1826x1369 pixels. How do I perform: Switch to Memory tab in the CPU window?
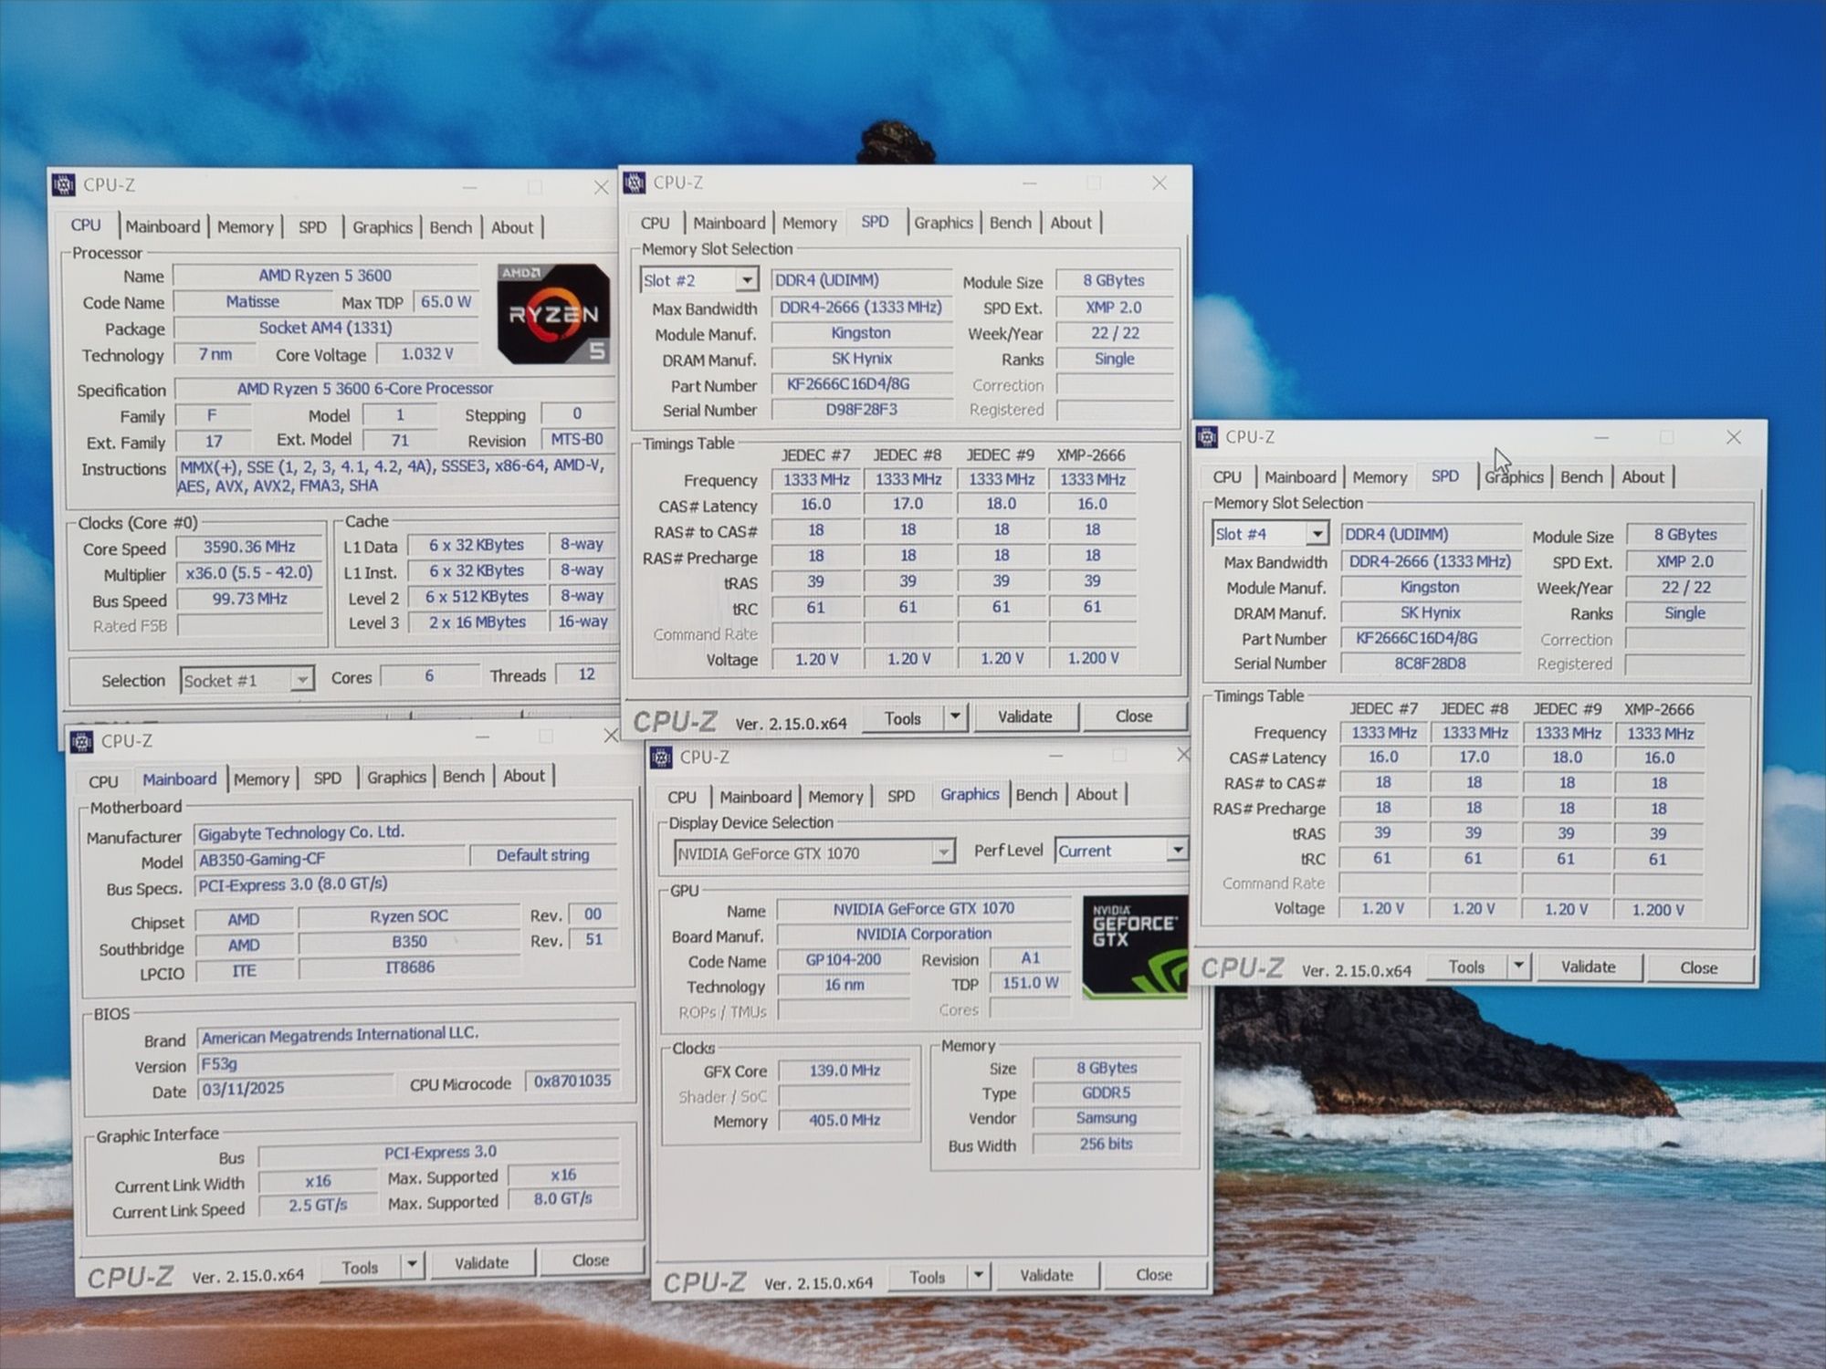coord(246,227)
